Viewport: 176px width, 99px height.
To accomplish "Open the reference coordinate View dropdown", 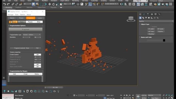I will pos(67,4).
